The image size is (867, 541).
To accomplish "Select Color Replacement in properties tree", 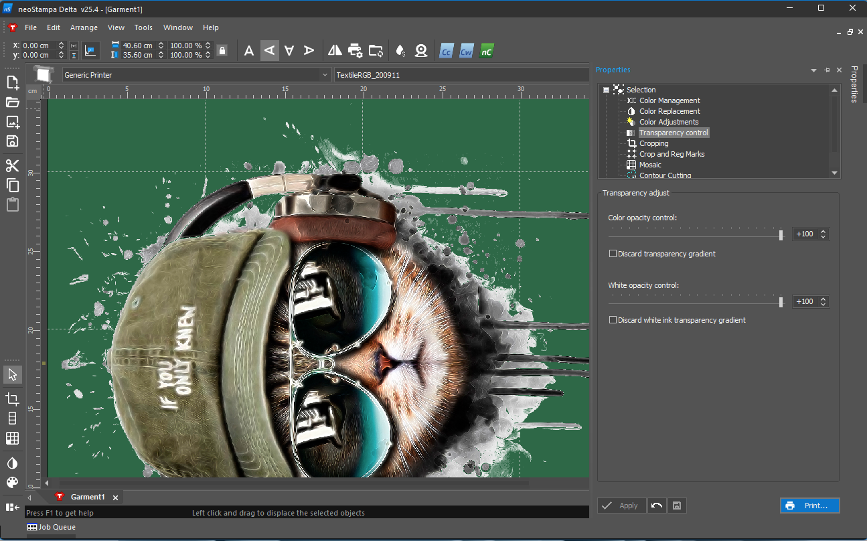I will 669,111.
